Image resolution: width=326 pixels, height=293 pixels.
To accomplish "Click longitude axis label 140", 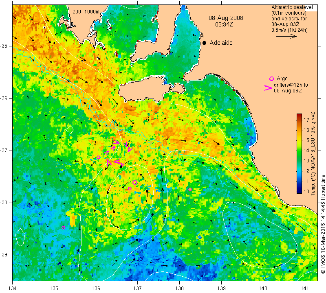I will click(x=263, y=289).
